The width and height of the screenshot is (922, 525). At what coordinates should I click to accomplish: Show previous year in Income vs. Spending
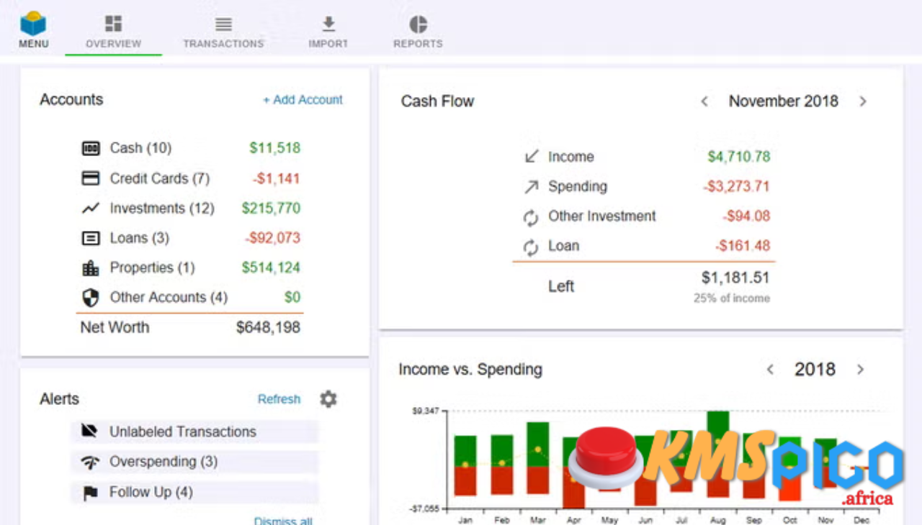point(770,370)
